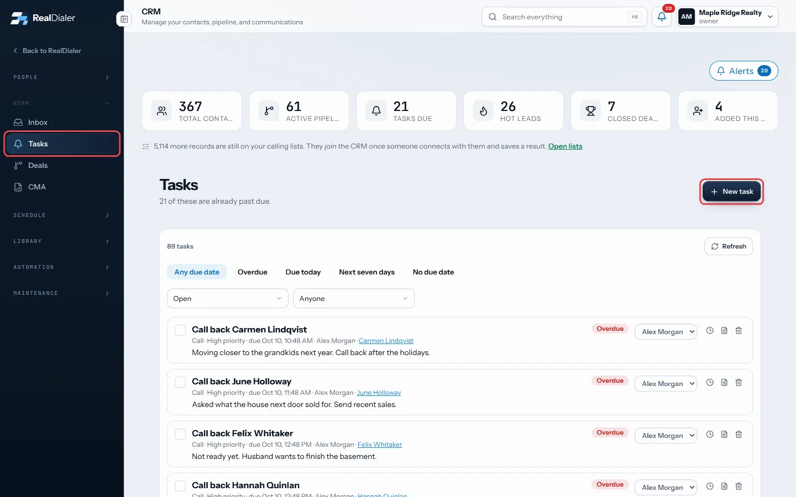
Task: Go Back to RealDialer
Action: [48, 51]
